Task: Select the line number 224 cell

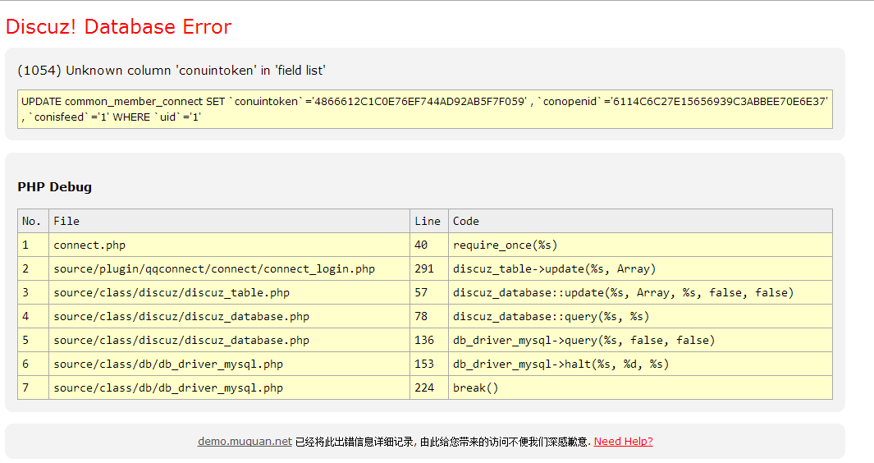Action: (x=424, y=387)
